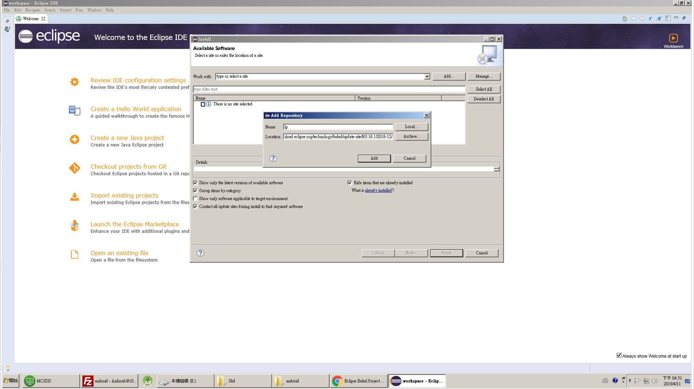Go to Welcome page Home icon
694x389 pixels.
(625, 19)
